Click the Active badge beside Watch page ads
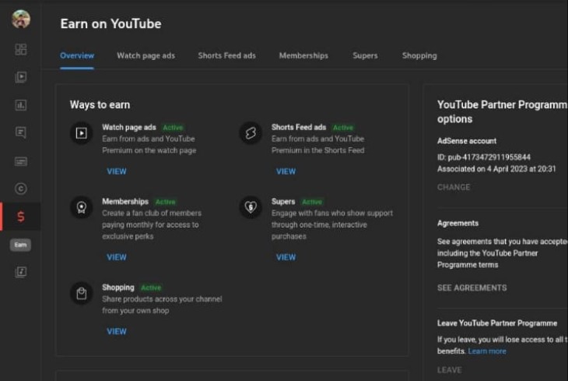Viewport: 568px width, 381px height. point(173,127)
